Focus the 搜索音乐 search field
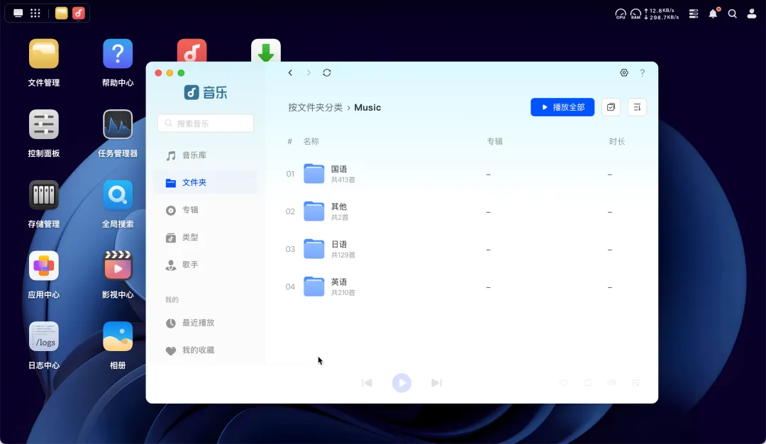 (x=206, y=123)
